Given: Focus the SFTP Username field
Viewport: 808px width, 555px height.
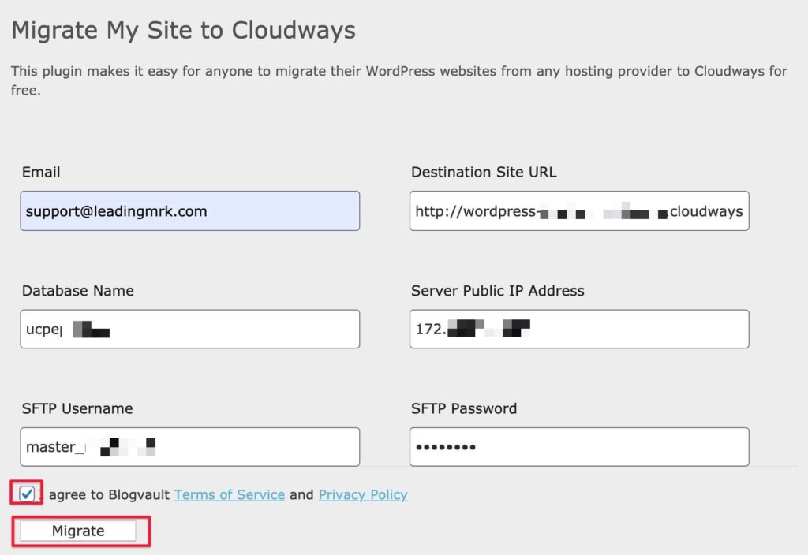Looking at the screenshot, I should [190, 447].
